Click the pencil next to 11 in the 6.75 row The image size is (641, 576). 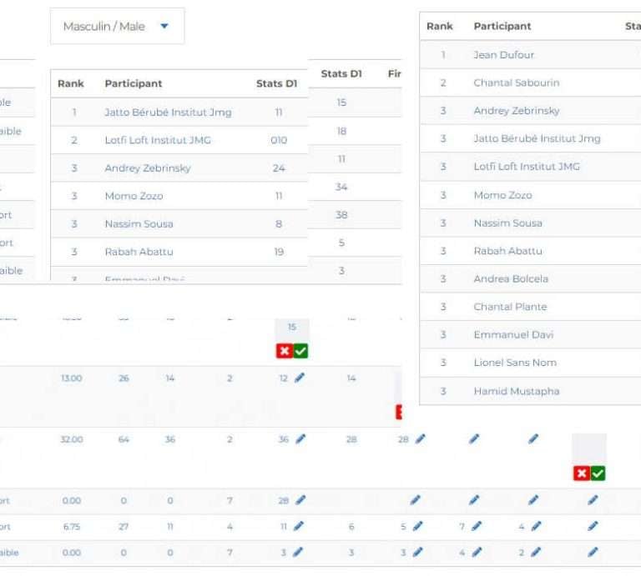pyautogui.click(x=300, y=526)
